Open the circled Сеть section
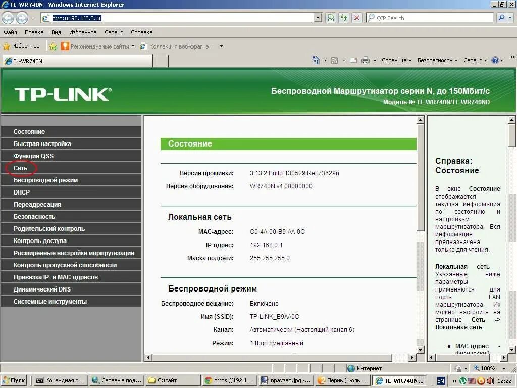Image resolution: width=517 pixels, height=388 pixels. point(19,168)
